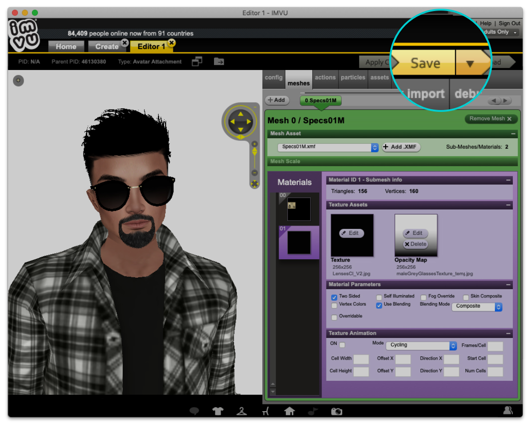Collapse the Texture Animation section

(508, 334)
